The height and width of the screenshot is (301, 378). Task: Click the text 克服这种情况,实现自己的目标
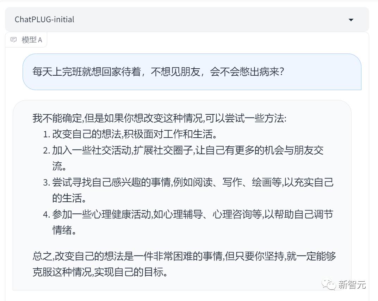[100, 272]
